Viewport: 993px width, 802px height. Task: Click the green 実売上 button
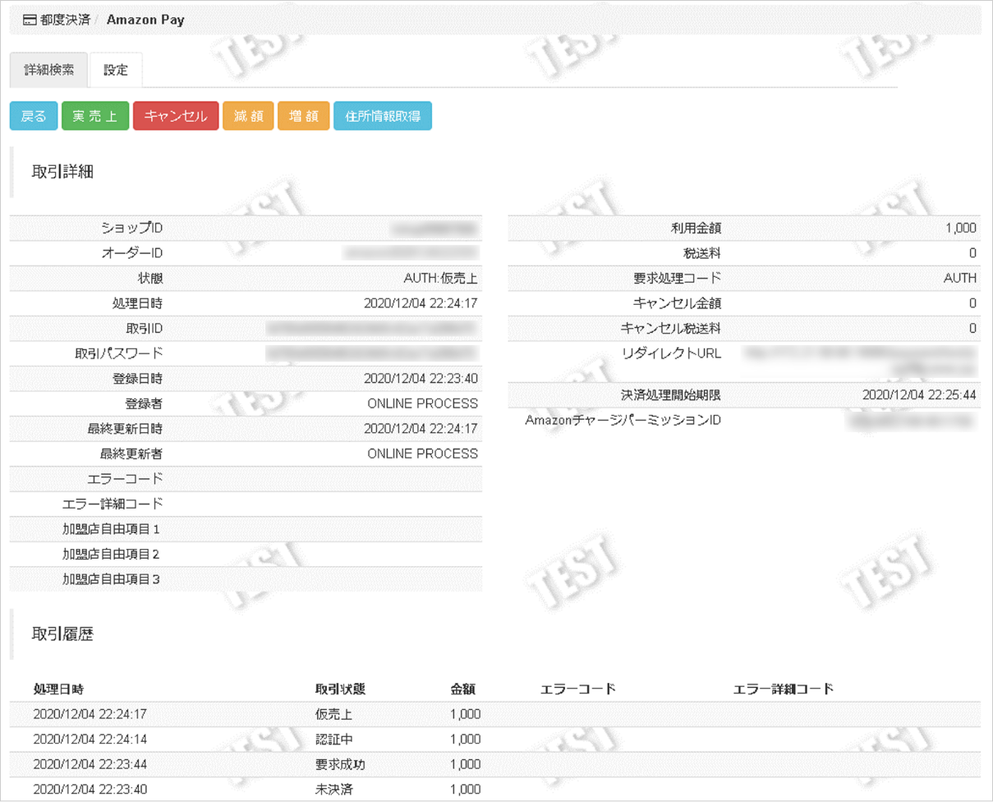95,116
